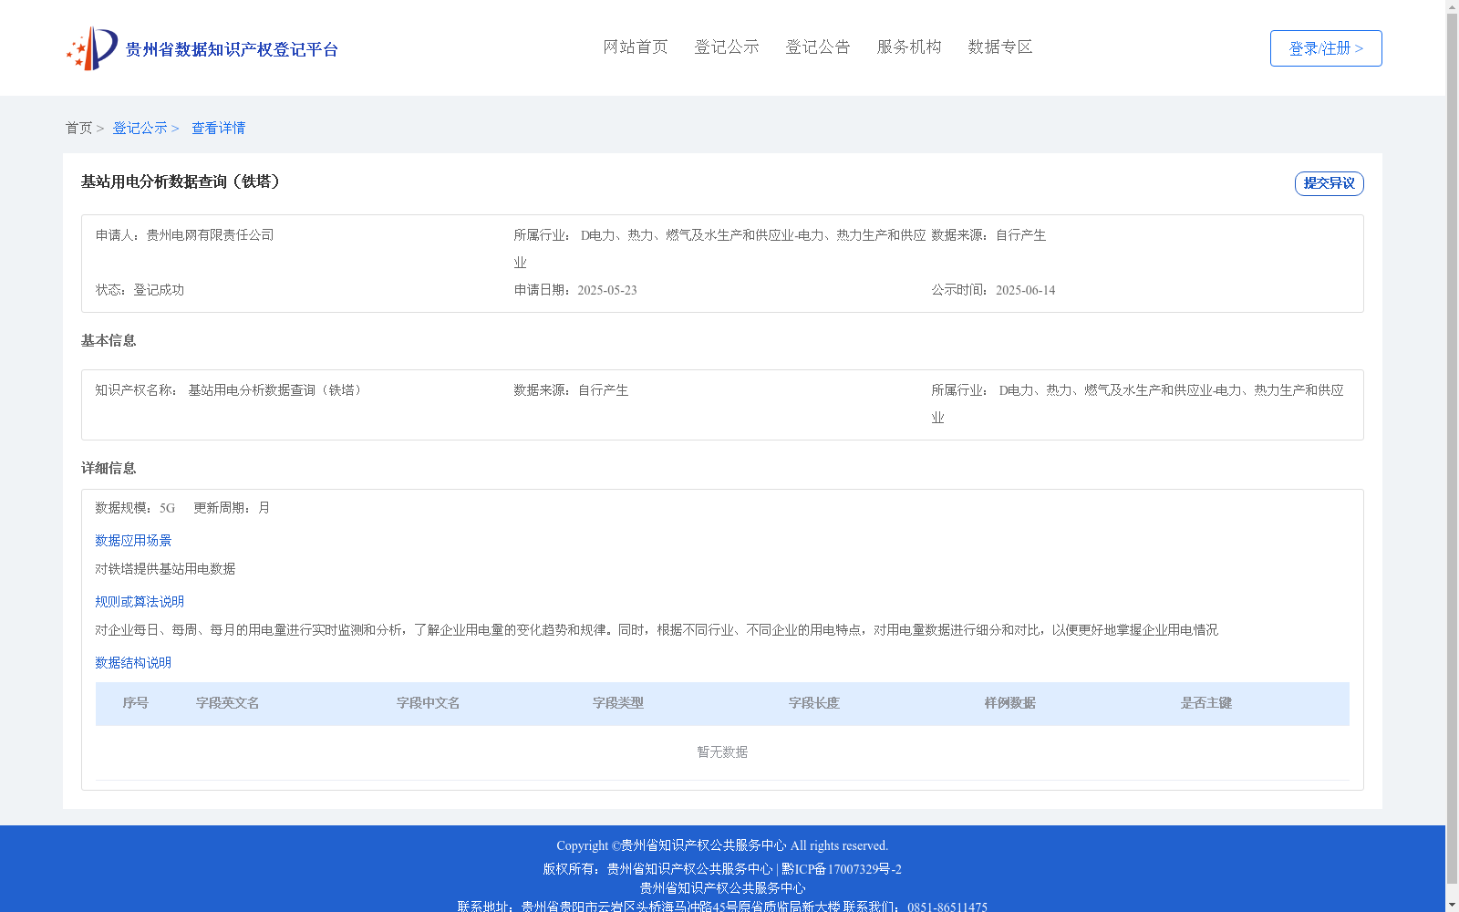Image resolution: width=1459 pixels, height=912 pixels.
Task: Click the 基本信息 section heading
Action: point(109,341)
